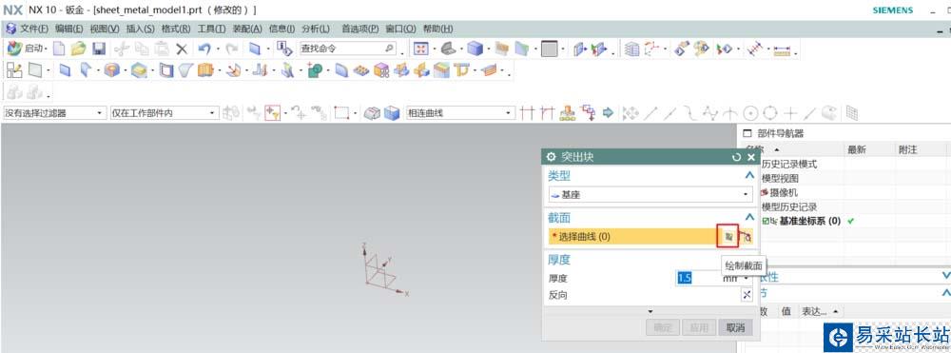The width and height of the screenshot is (951, 353).
Task: Toggle the 基准坐标系 (0) checkbox
Action: [766, 221]
